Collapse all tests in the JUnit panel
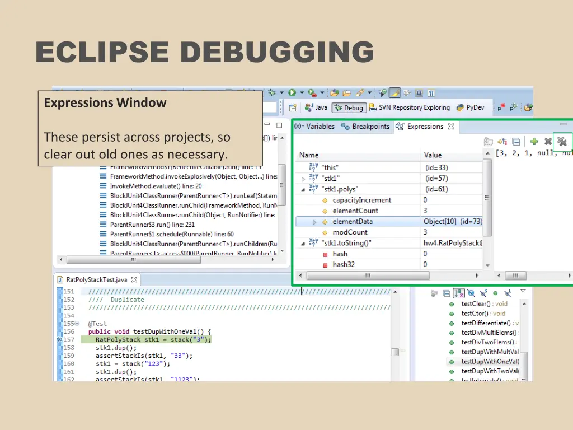 tap(447, 293)
